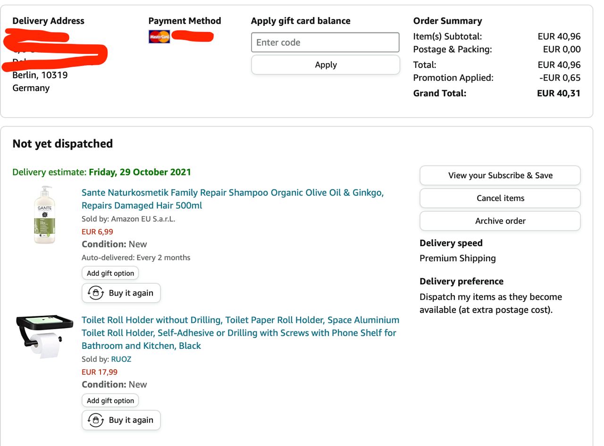Add gift option for the Sante shampoo

110,273
